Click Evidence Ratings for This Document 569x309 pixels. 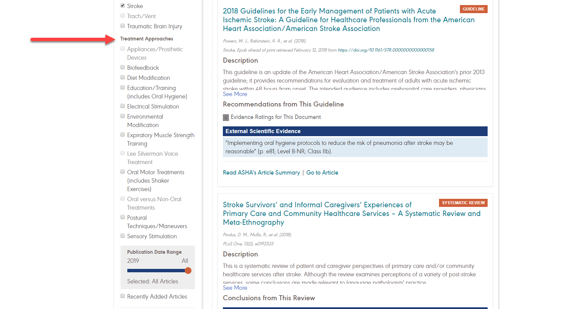276,117
